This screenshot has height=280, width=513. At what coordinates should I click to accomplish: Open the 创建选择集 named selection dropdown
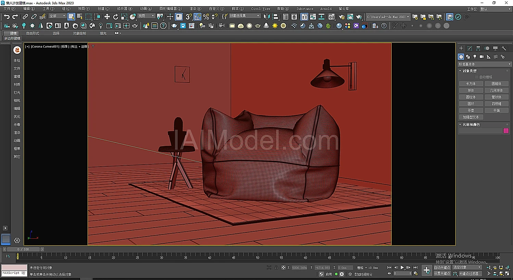pyautogui.click(x=245, y=16)
